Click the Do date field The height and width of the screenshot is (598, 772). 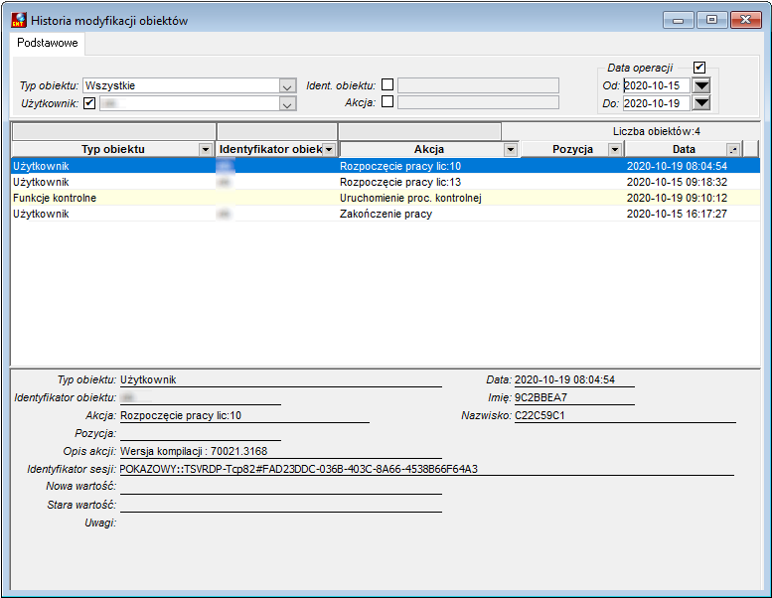(657, 103)
